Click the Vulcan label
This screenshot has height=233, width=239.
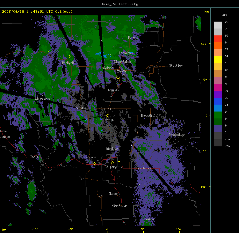pos(150,219)
